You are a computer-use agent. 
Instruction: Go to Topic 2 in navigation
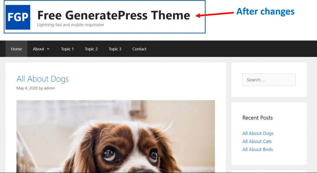91,49
